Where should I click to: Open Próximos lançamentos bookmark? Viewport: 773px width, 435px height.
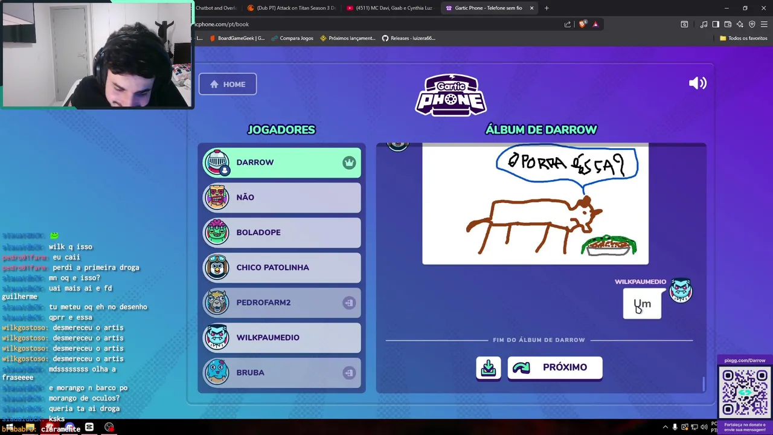(x=348, y=38)
